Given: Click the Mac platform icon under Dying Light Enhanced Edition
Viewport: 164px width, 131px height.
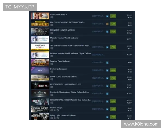Looking at the screenshot, I should pos(54,118).
